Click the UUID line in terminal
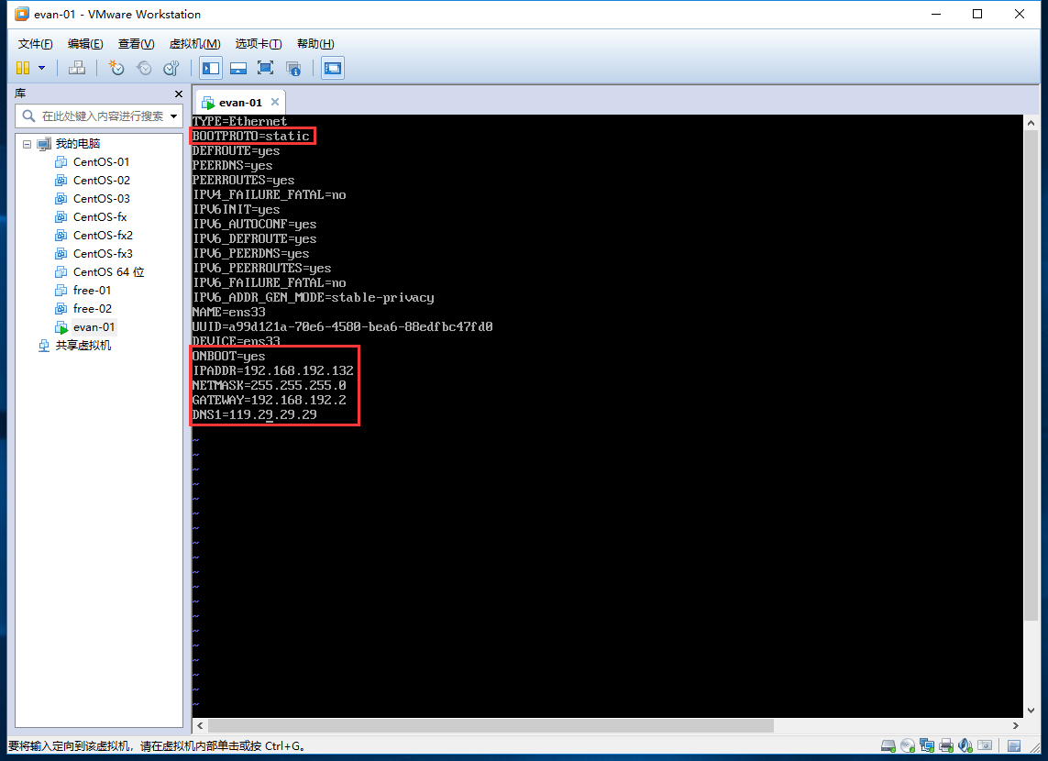The width and height of the screenshot is (1048, 761). 342,326
